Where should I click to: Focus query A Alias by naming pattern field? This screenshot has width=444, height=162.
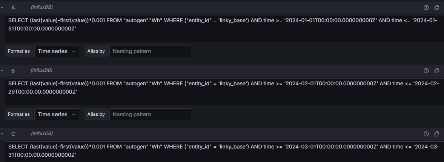[151, 51]
